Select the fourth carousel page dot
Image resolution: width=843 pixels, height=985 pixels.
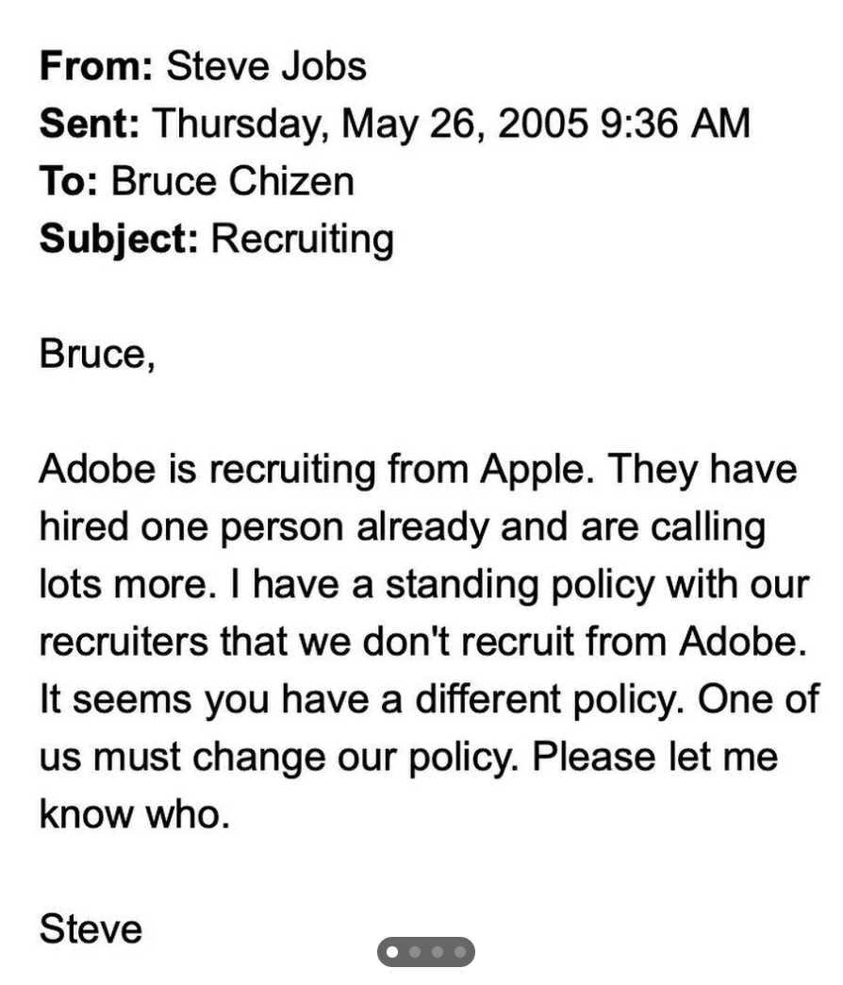[x=459, y=952]
